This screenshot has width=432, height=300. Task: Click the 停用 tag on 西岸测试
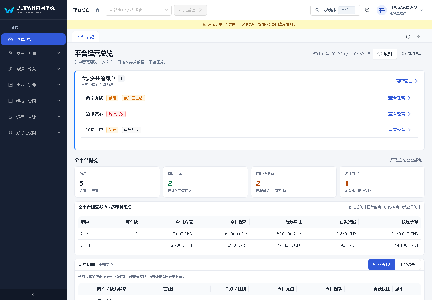112,98
